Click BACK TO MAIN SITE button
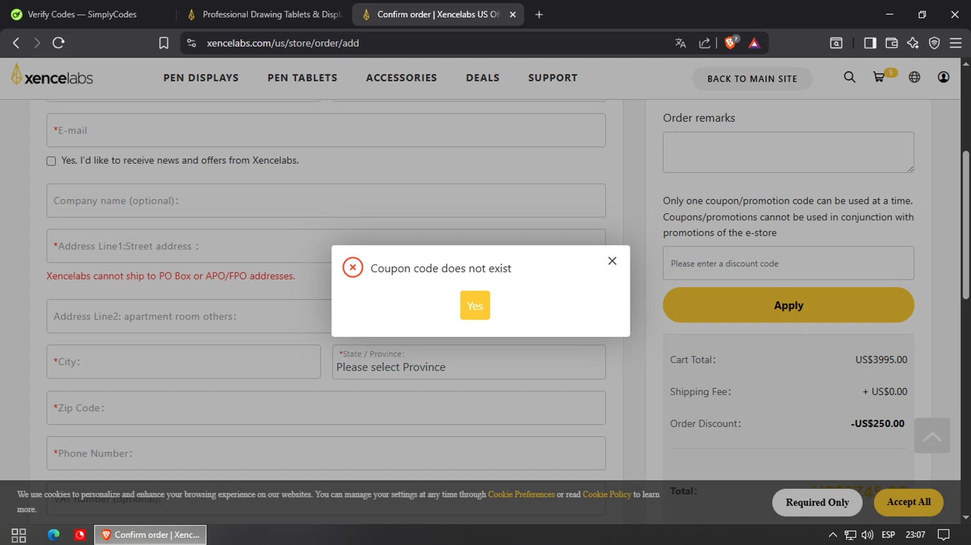Screen dimensions: 971x545 (752, 79)
